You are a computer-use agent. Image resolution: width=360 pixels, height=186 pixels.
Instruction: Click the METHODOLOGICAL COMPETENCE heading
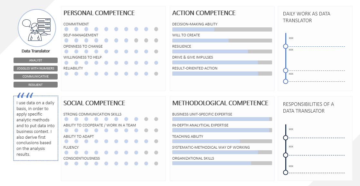220,103
